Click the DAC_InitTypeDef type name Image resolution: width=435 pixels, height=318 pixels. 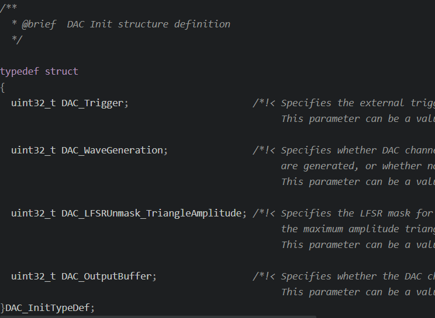[x=47, y=307]
